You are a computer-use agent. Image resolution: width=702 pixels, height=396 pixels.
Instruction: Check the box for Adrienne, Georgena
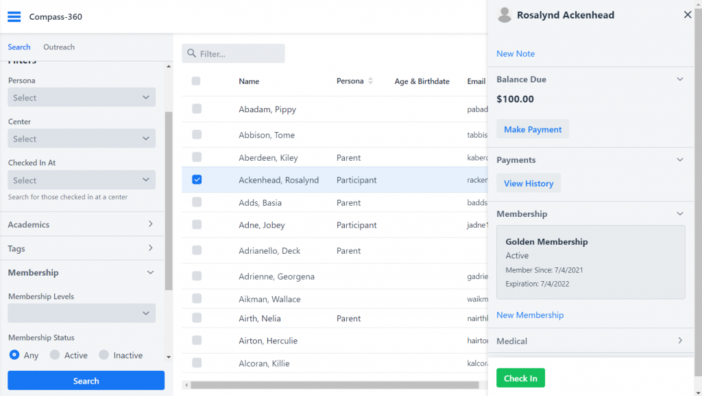tap(197, 276)
